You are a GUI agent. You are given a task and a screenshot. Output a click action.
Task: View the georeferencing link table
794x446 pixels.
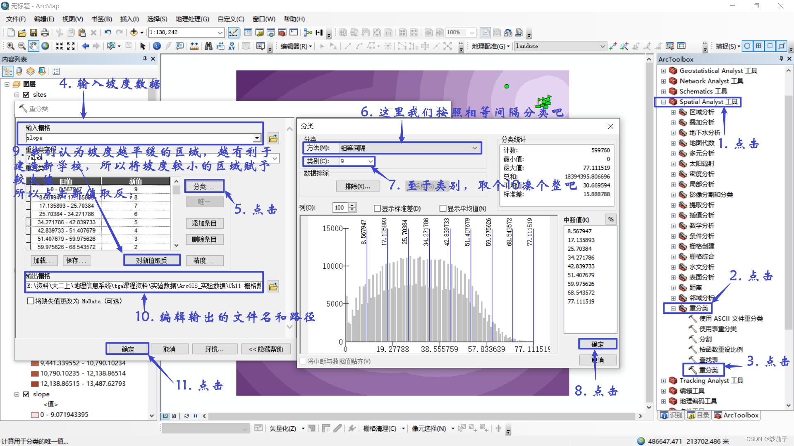pos(681,46)
